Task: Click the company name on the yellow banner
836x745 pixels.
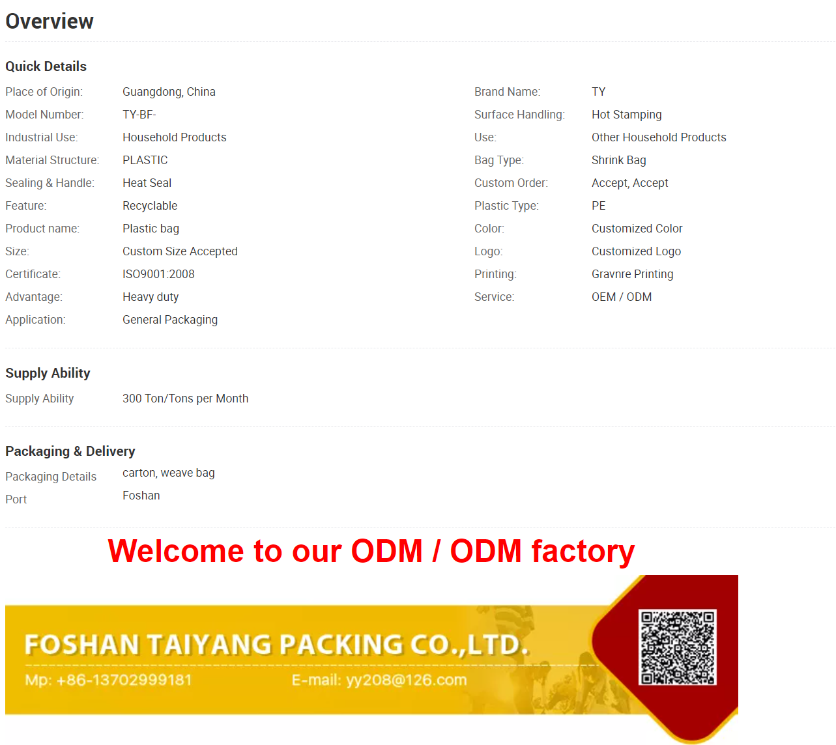Action: pos(276,645)
